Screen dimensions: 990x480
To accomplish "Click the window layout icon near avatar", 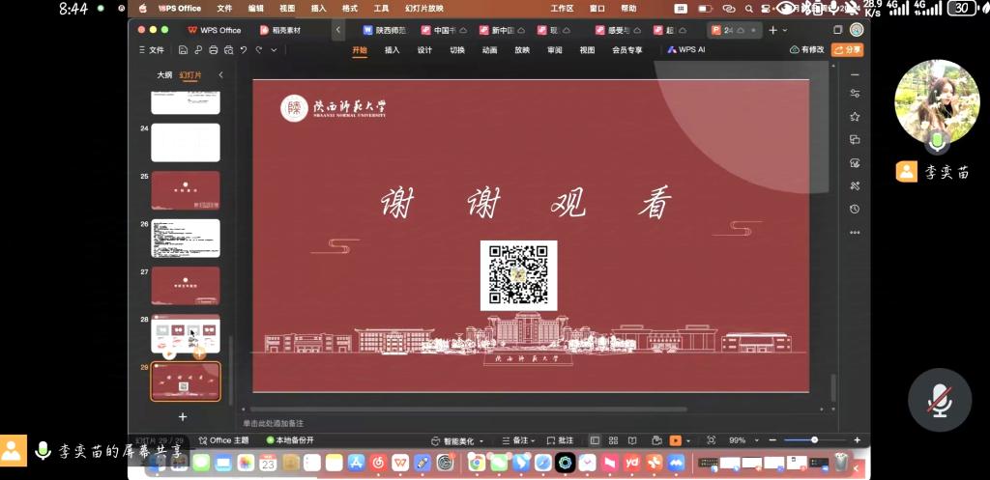I will (838, 30).
